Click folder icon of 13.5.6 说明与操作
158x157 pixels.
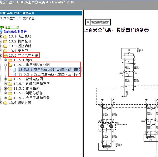10,93
